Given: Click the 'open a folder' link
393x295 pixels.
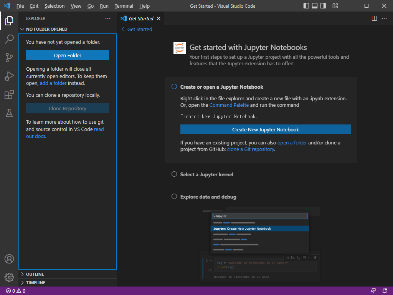Looking at the screenshot, I should coord(292,143).
